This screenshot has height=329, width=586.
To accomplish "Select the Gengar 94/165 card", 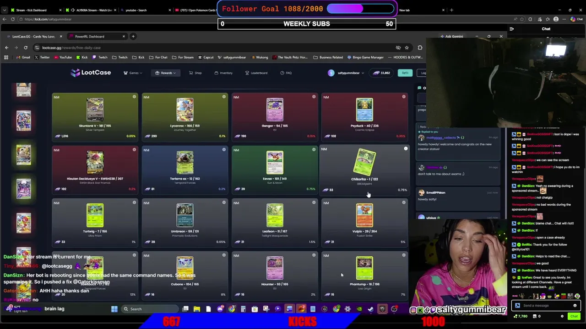I will (x=275, y=117).
